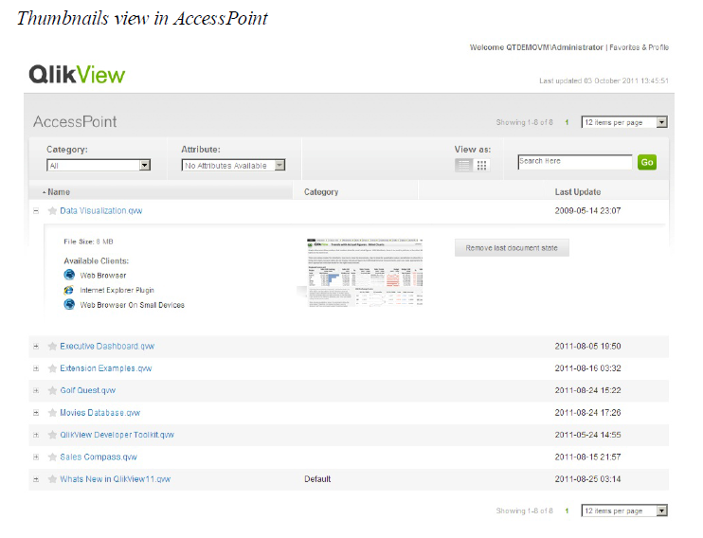This screenshot has width=703, height=538.
Task: Sort by the Category column header
Action: tap(321, 192)
